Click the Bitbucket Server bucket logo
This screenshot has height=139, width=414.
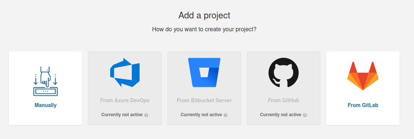pos(204,72)
